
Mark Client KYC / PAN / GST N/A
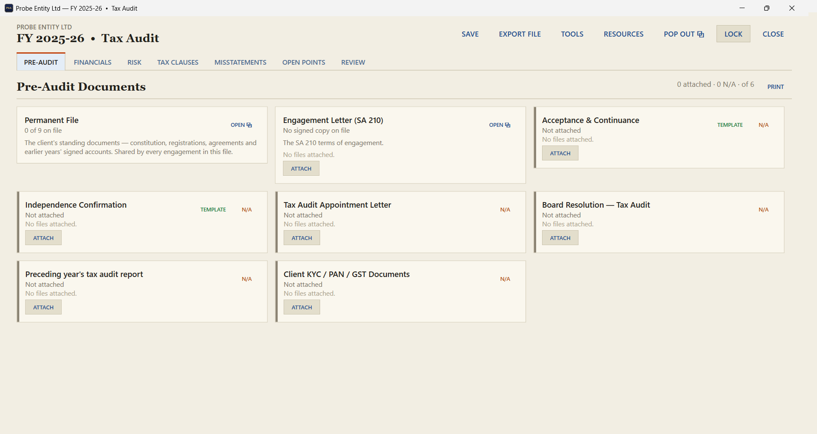505,279
